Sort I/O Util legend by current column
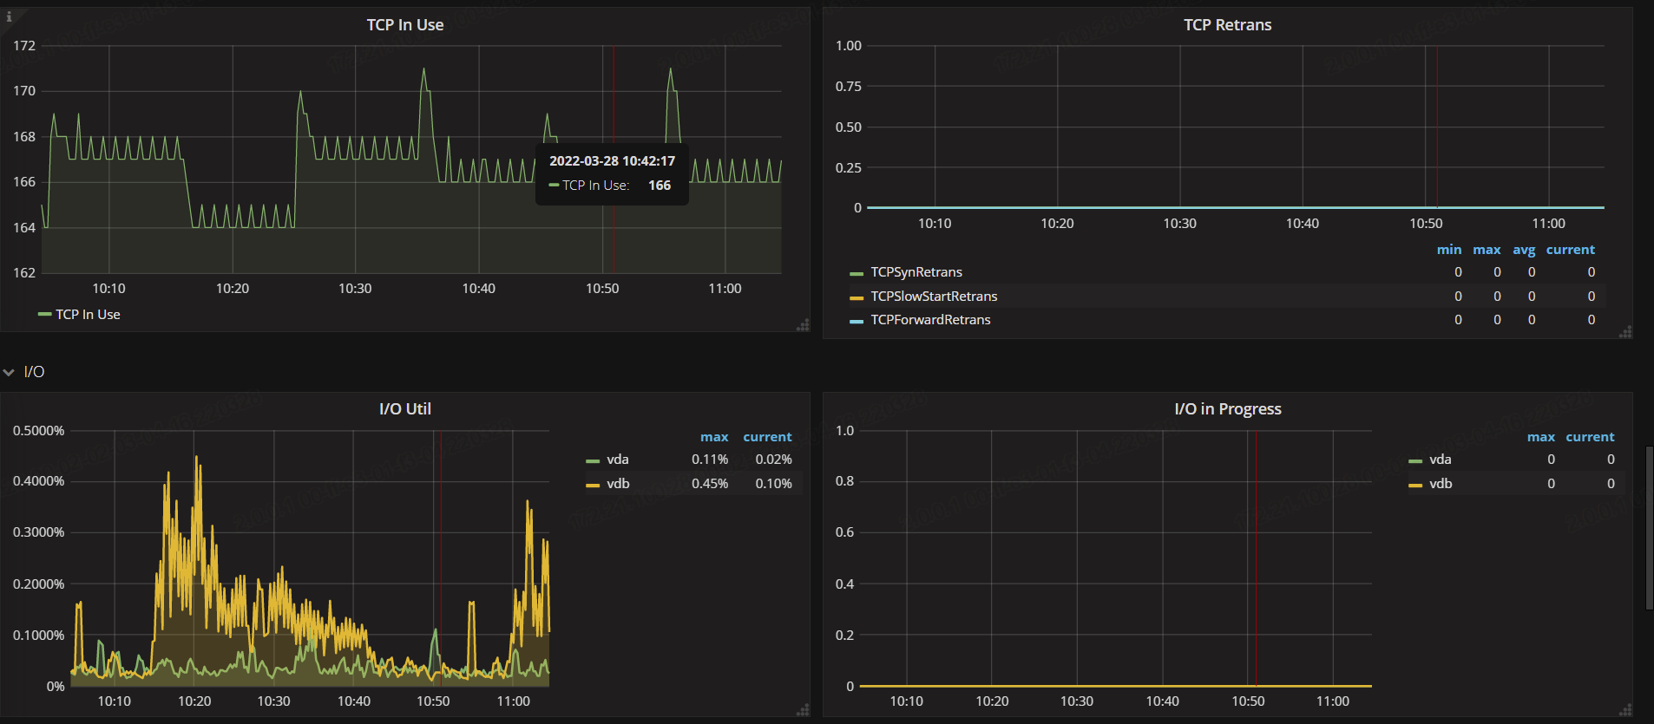1654x724 pixels. [x=767, y=437]
